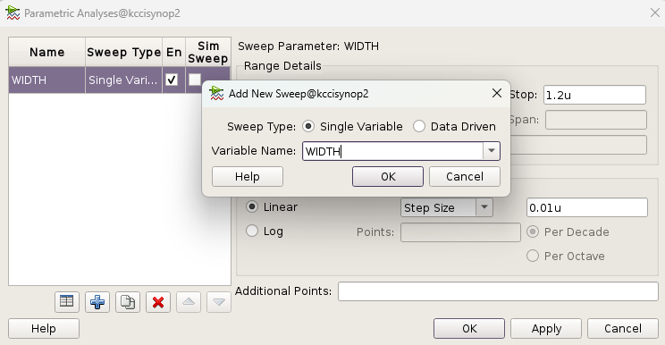665x345 pixels.
Task: Expand the Variable Name dropdown arrow
Action: click(491, 151)
